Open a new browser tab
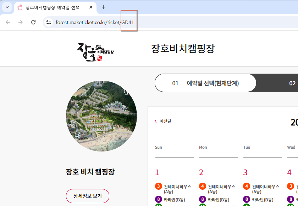Viewport: 298px width, 206px height. pyautogui.click(x=103, y=7)
